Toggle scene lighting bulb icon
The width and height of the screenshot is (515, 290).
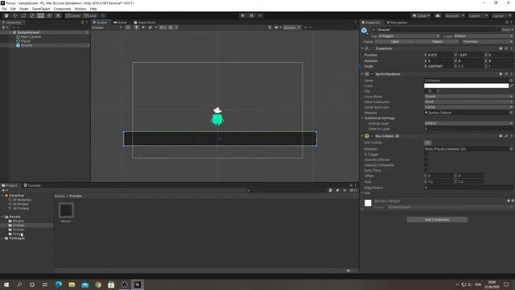click(136, 27)
